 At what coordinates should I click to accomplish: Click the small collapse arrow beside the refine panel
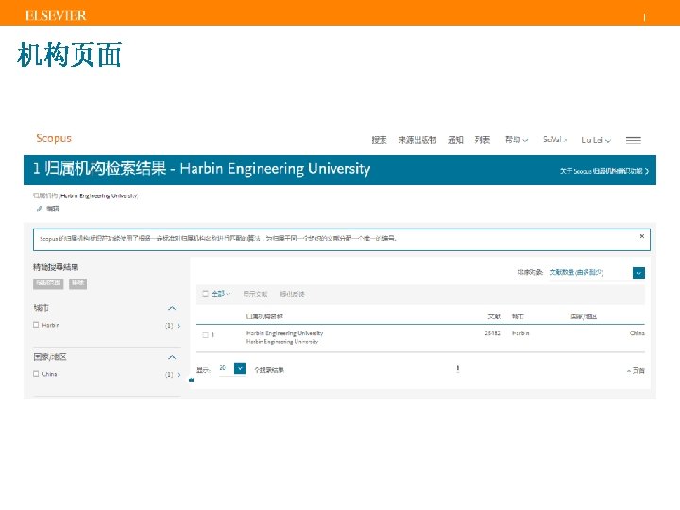[191, 380]
